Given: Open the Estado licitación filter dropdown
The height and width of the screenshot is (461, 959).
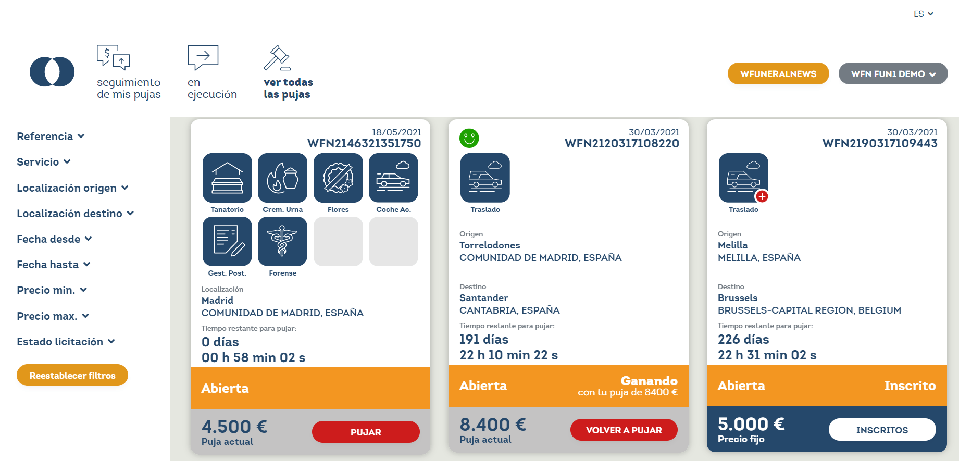Looking at the screenshot, I should tap(66, 342).
